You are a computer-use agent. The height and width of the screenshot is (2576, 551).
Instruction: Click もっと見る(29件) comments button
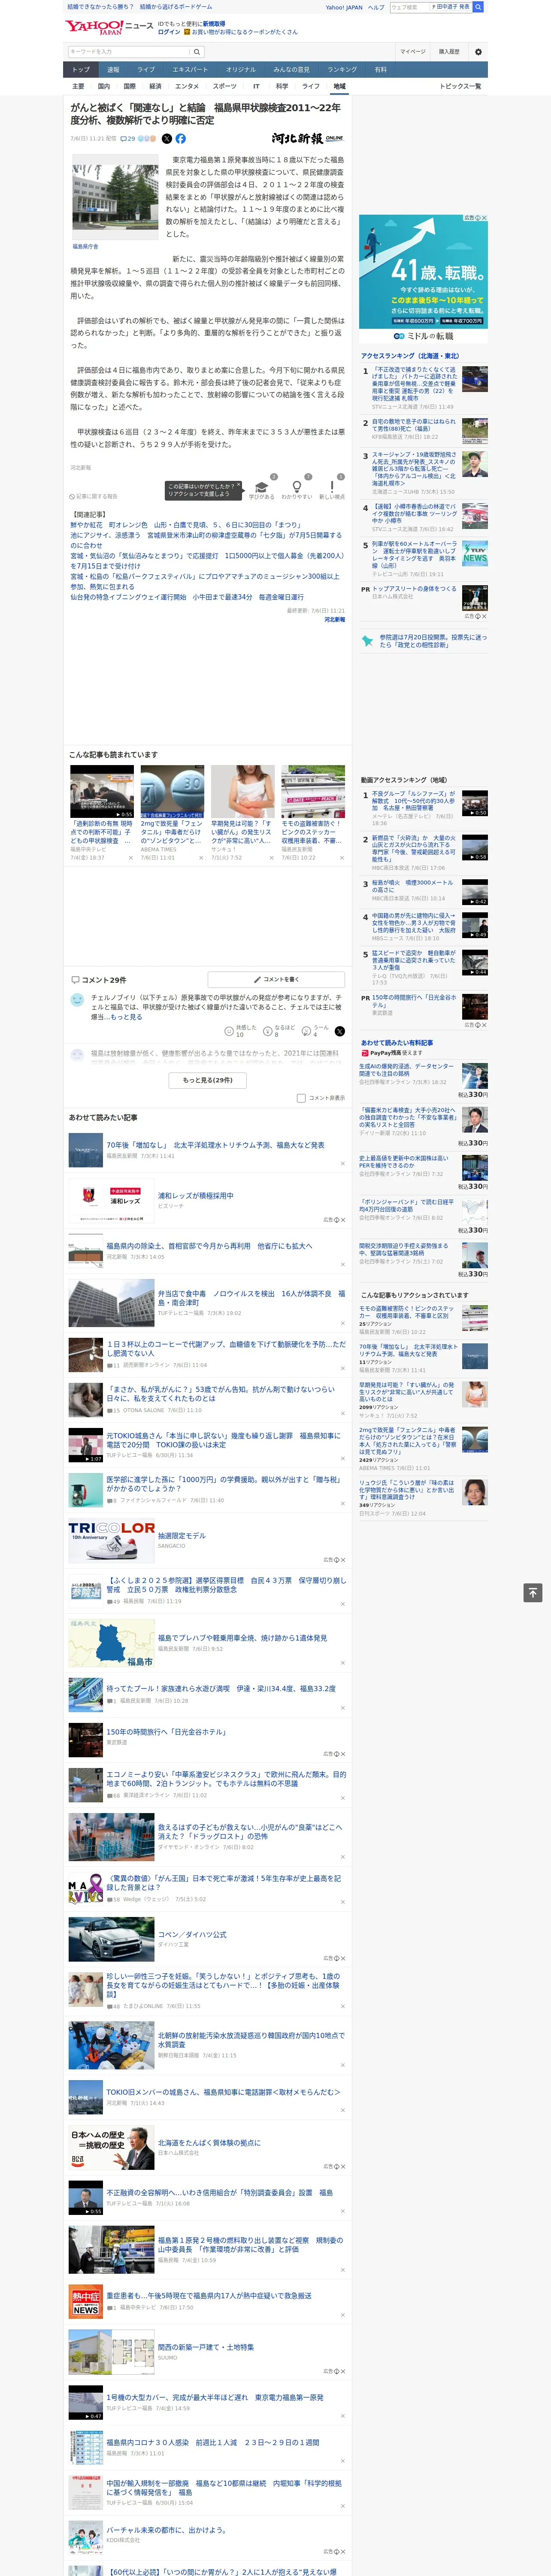[208, 1080]
